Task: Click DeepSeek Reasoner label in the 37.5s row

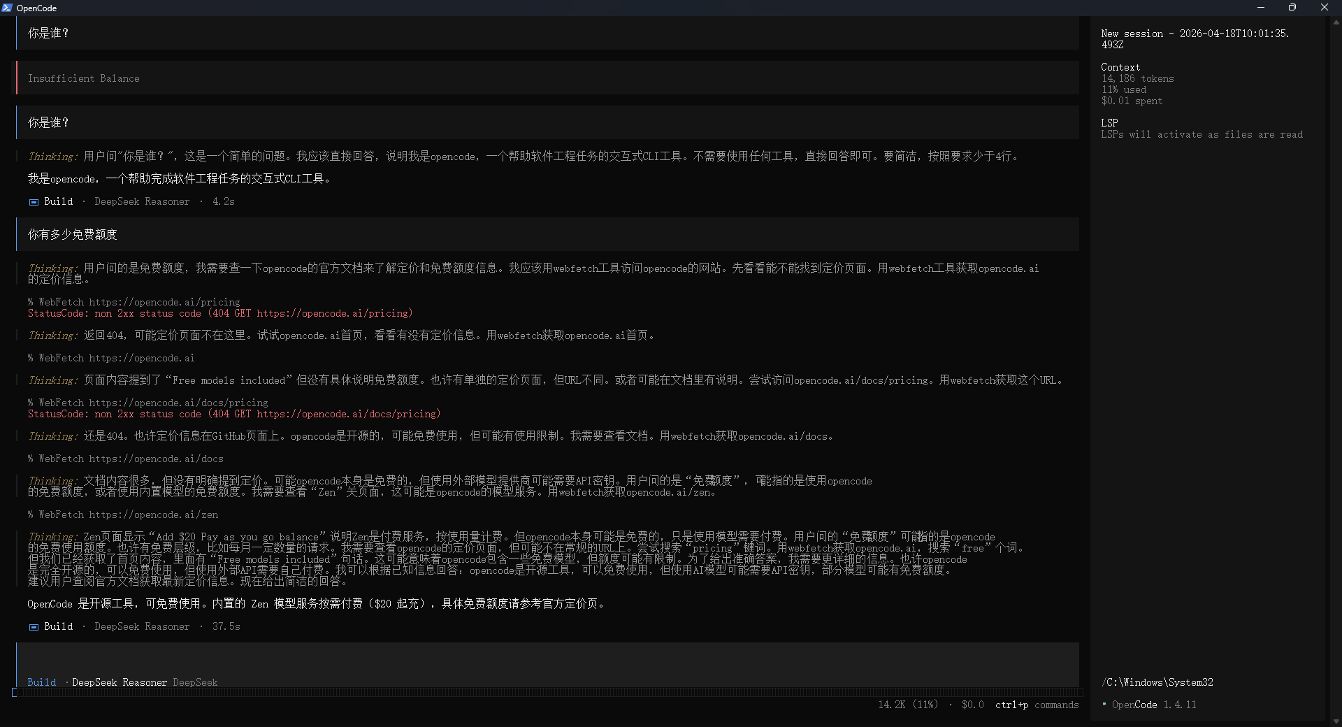Action: pyautogui.click(x=142, y=626)
